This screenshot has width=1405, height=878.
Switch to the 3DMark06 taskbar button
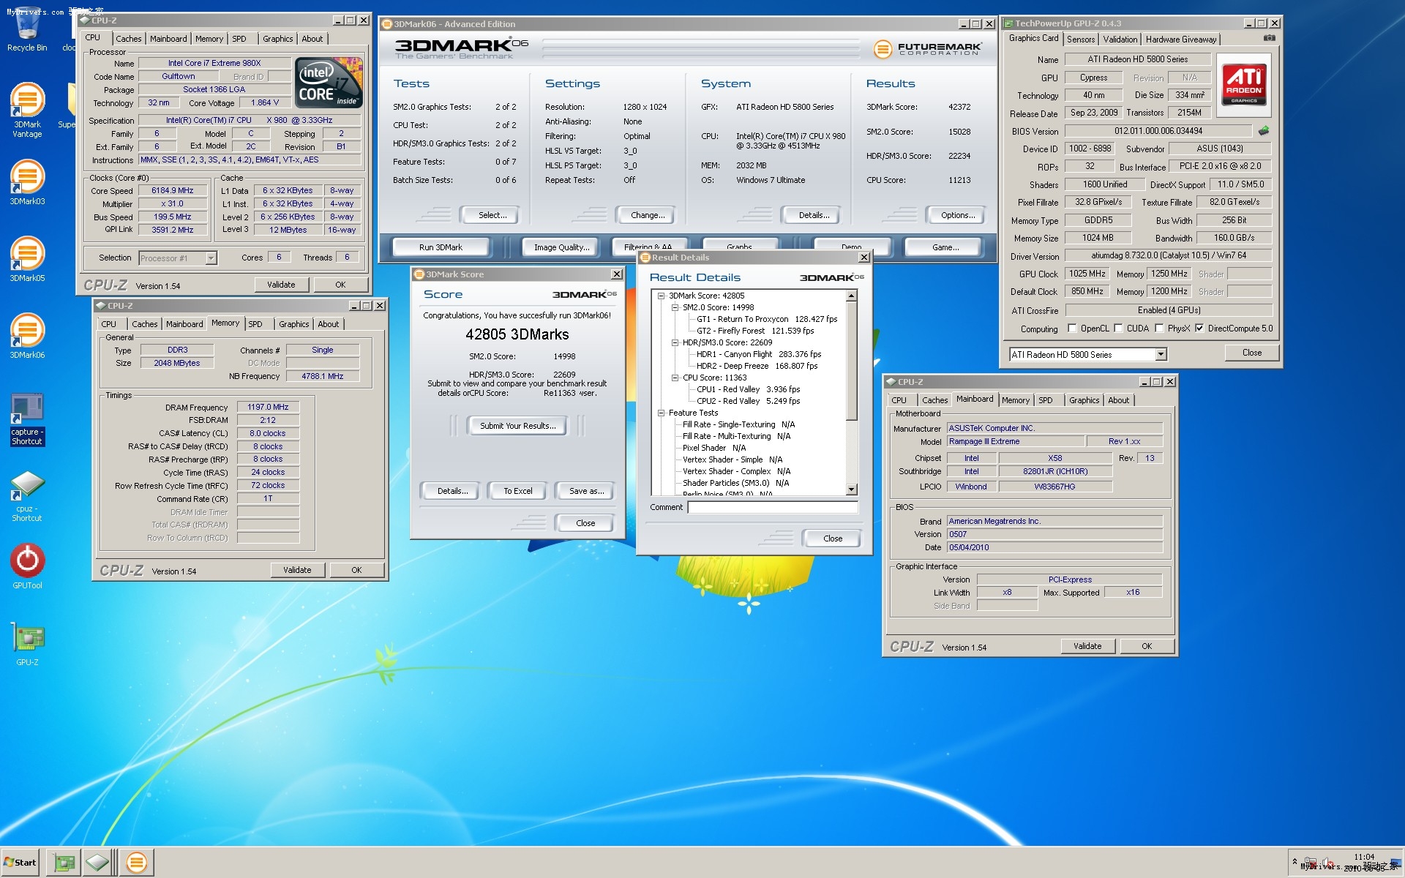(136, 863)
